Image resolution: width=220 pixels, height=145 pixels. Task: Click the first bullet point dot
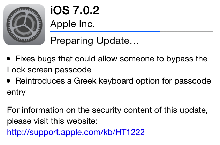(x=9, y=59)
